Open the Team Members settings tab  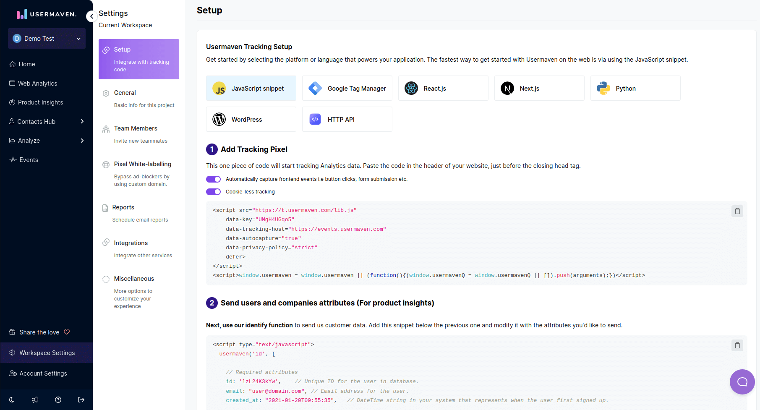pyautogui.click(x=136, y=128)
